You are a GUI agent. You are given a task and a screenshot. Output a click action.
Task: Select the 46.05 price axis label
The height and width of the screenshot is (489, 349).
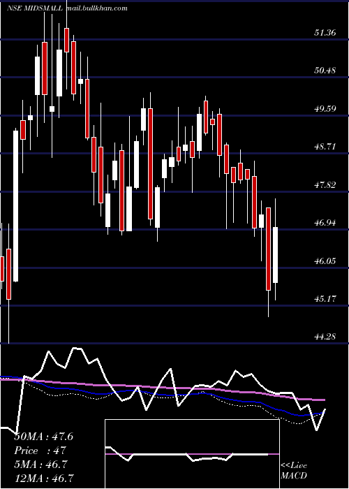click(325, 261)
